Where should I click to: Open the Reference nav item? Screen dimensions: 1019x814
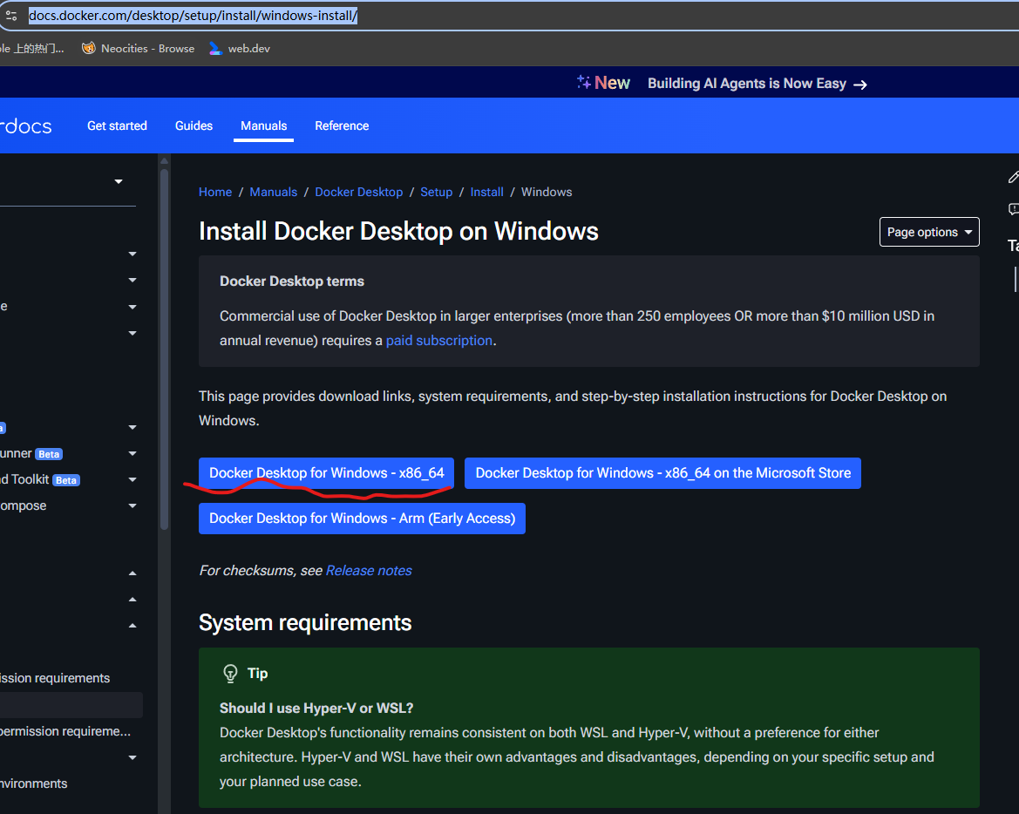342,126
